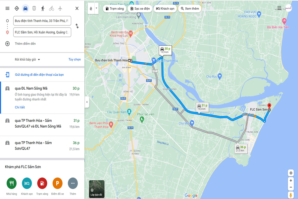Open the print options dropdown arrow

[96, 8]
